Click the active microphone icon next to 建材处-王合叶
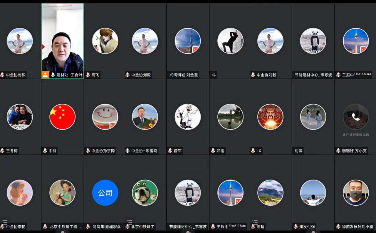 pyautogui.click(x=53, y=75)
